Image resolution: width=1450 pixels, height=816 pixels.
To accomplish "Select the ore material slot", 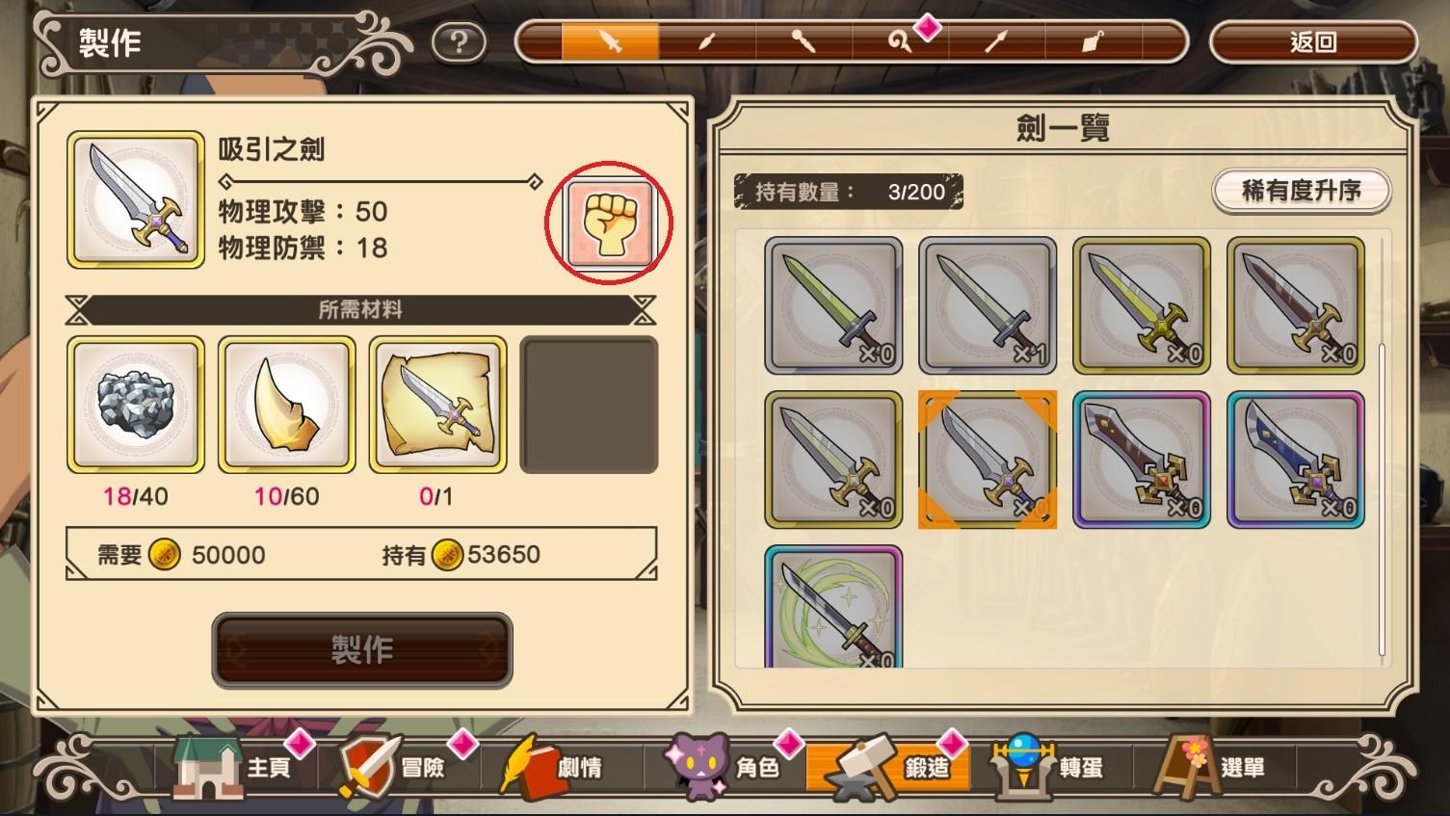I will [x=136, y=405].
